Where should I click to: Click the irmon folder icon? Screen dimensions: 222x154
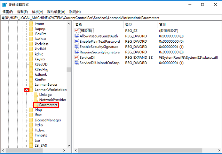point(31,24)
